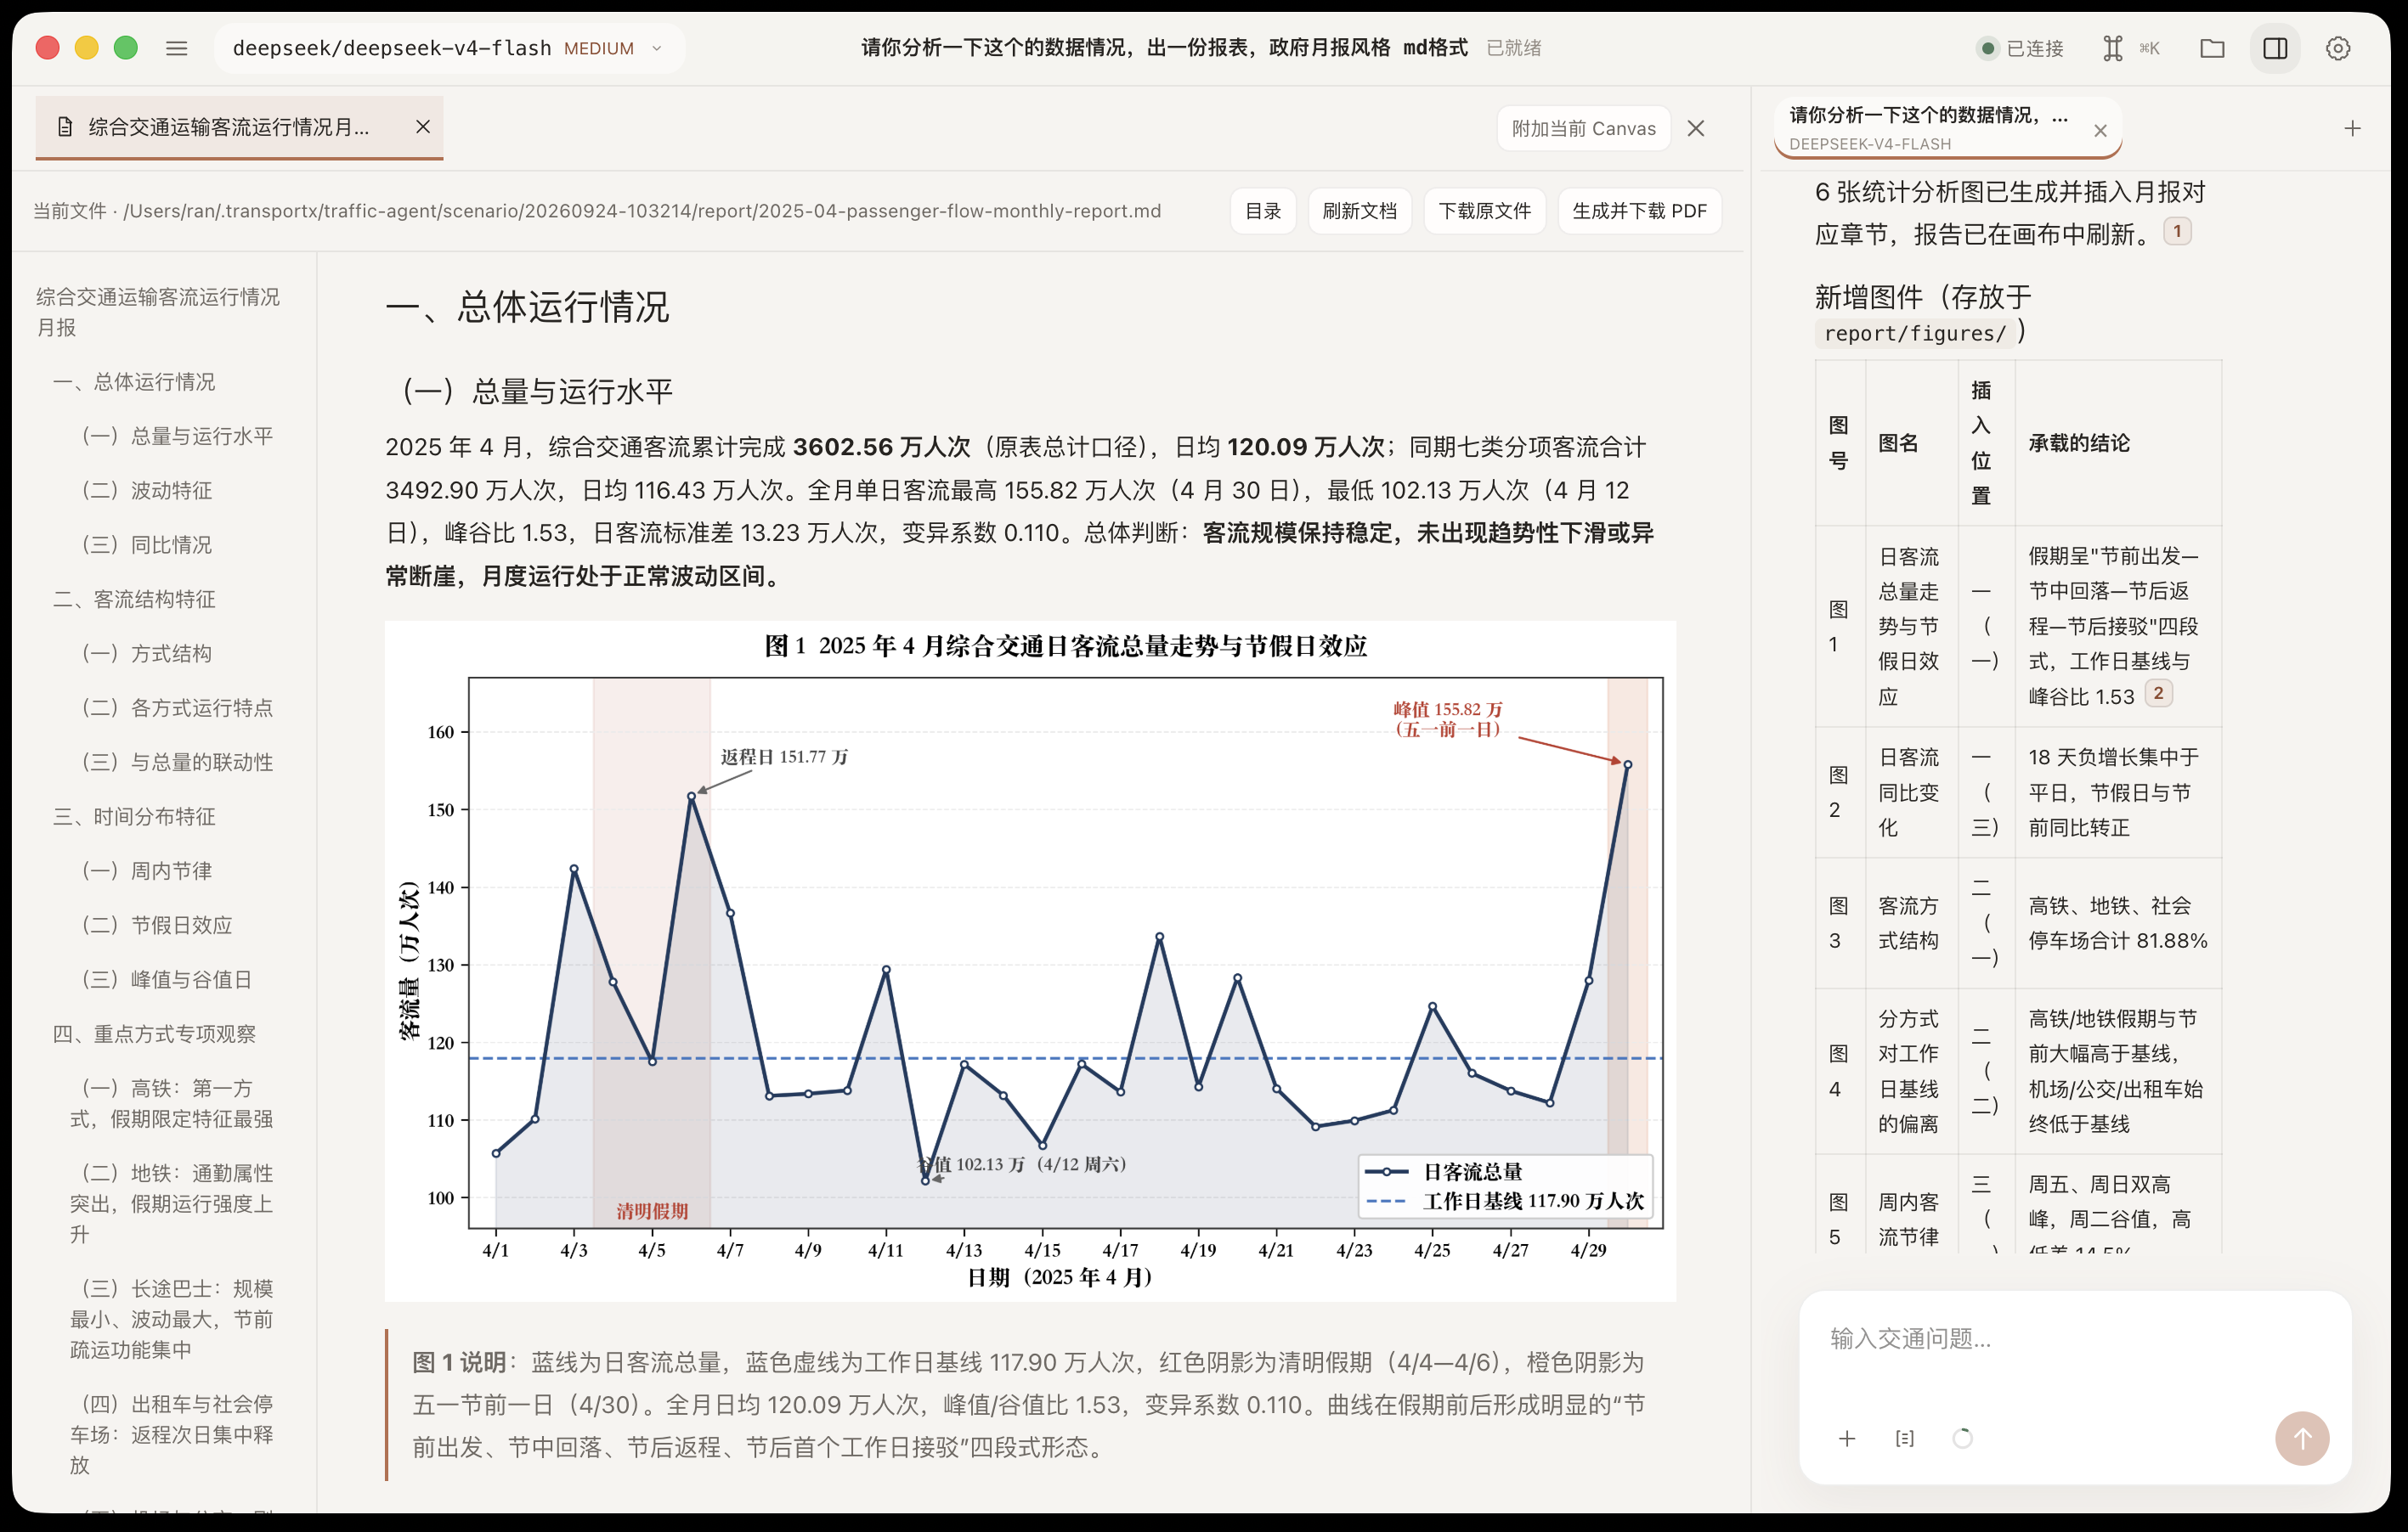Open the folder icon in top bar
The image size is (2408, 1532).
click(2212, 48)
